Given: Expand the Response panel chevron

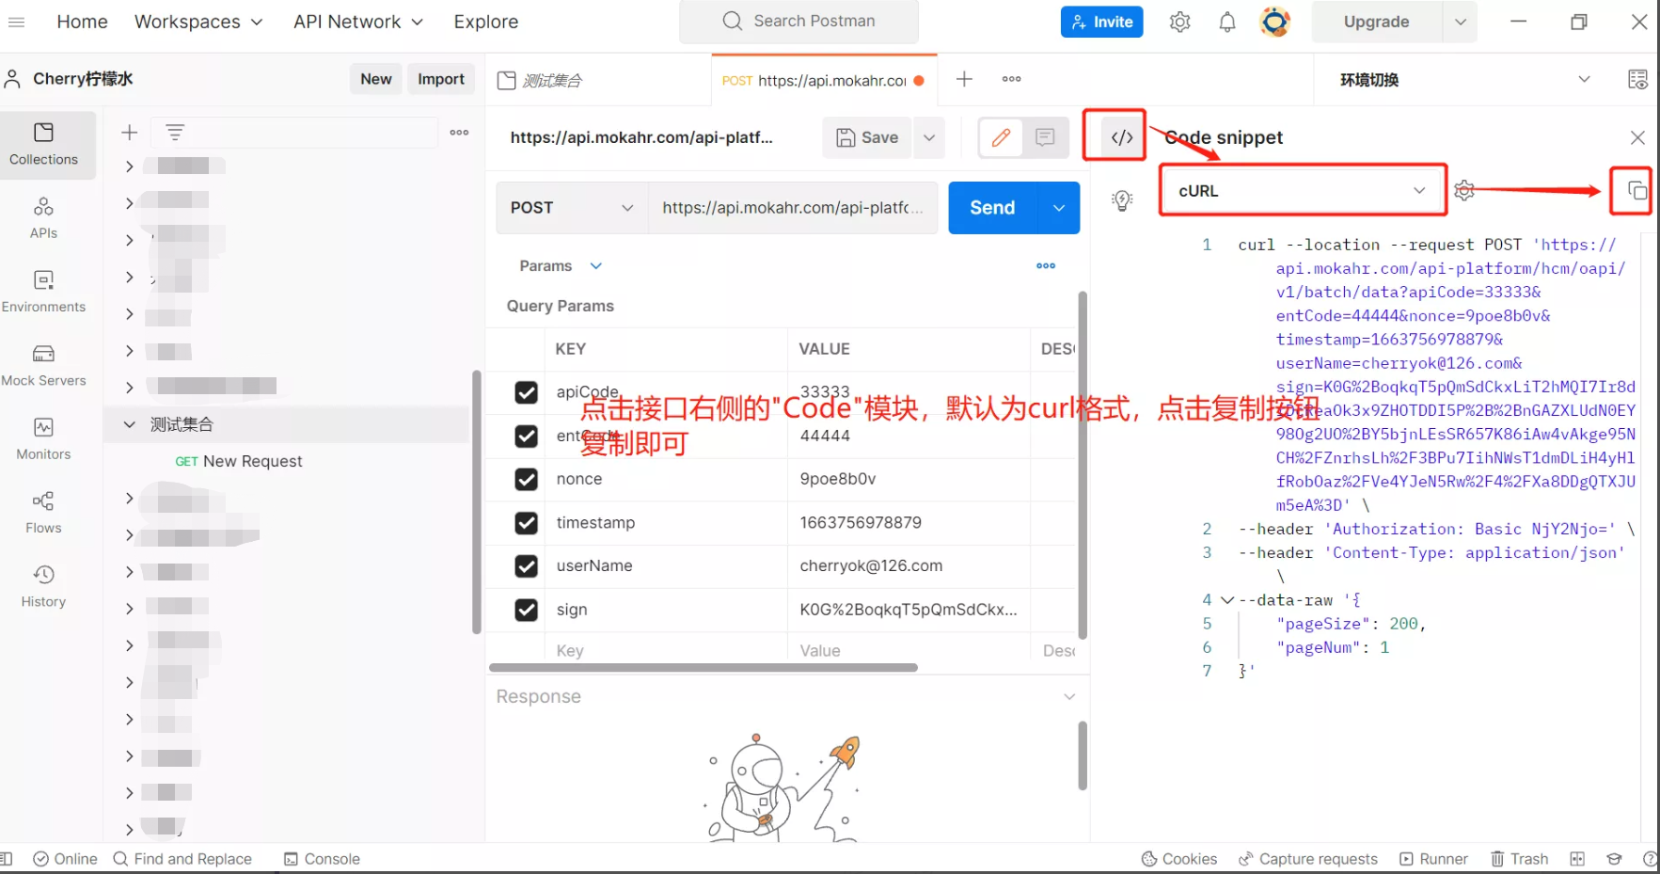Looking at the screenshot, I should [x=1069, y=697].
